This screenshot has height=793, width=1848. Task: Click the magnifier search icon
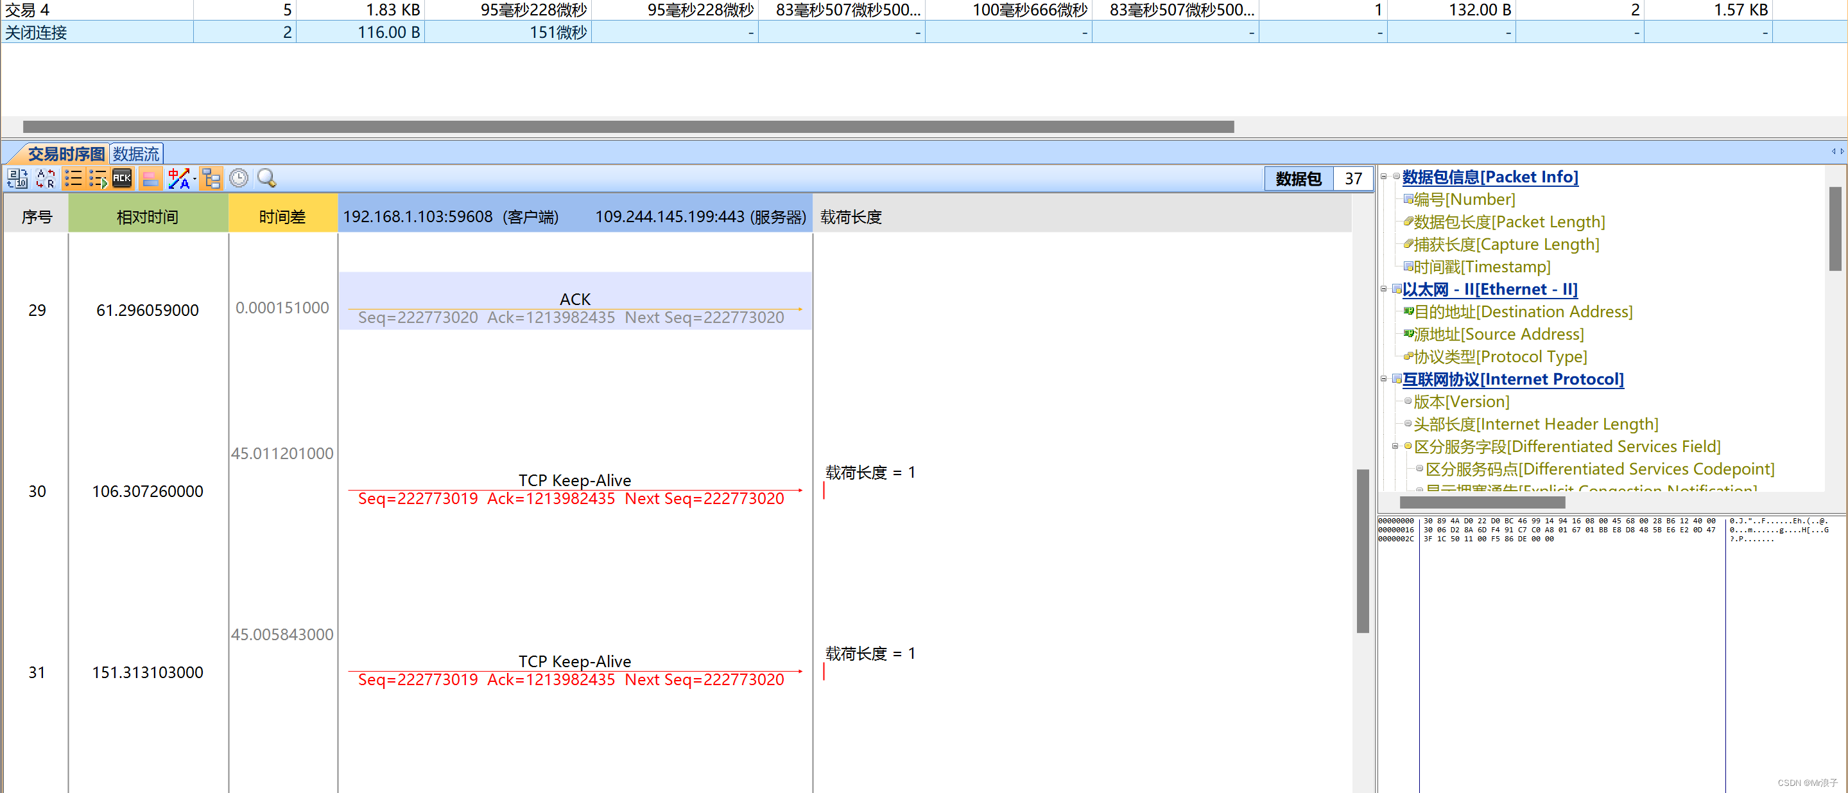click(267, 178)
